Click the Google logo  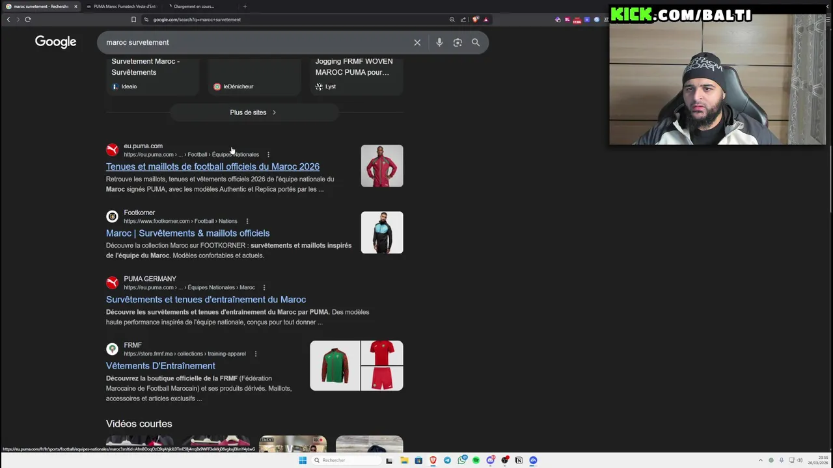pos(55,42)
